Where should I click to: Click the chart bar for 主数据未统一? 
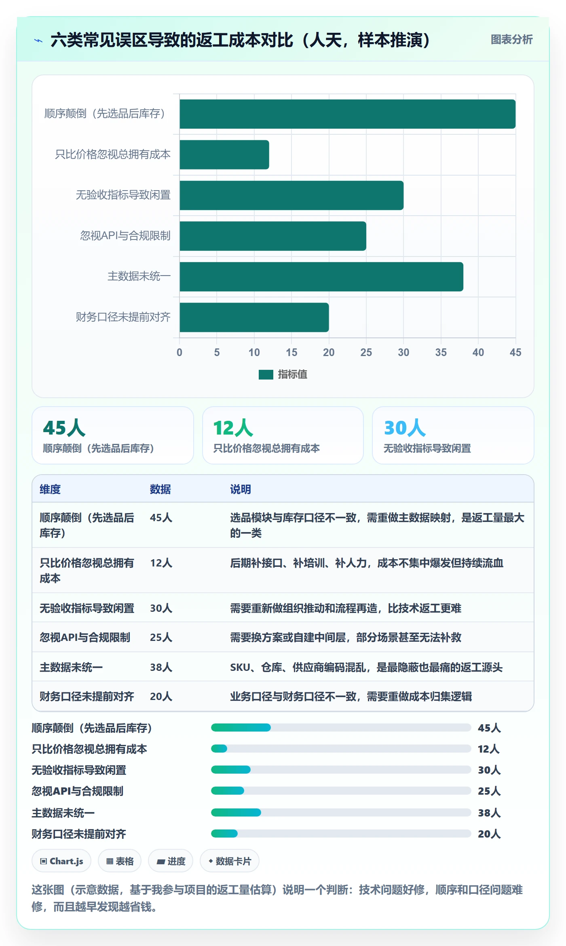[x=321, y=277]
